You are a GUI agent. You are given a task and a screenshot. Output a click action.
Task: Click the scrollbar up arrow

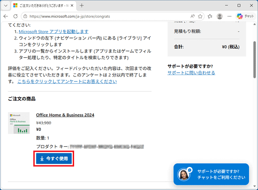point(255,24)
